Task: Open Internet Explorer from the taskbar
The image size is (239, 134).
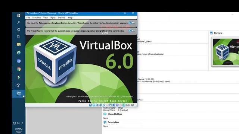Action: [19, 52]
